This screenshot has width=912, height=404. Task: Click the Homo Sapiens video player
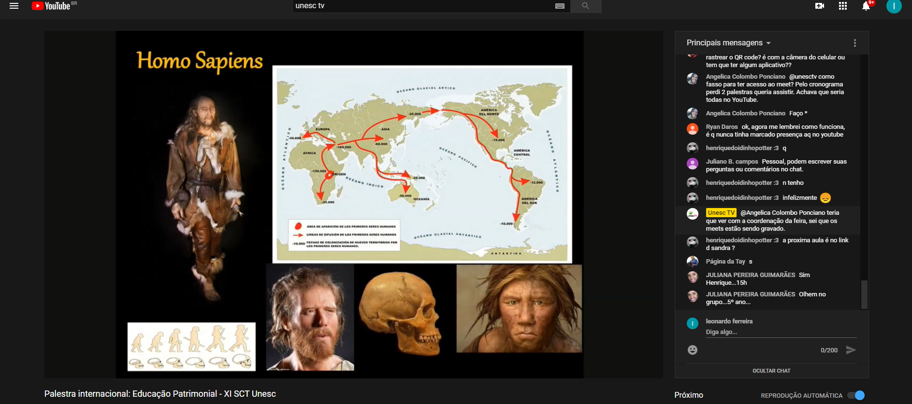pos(349,204)
